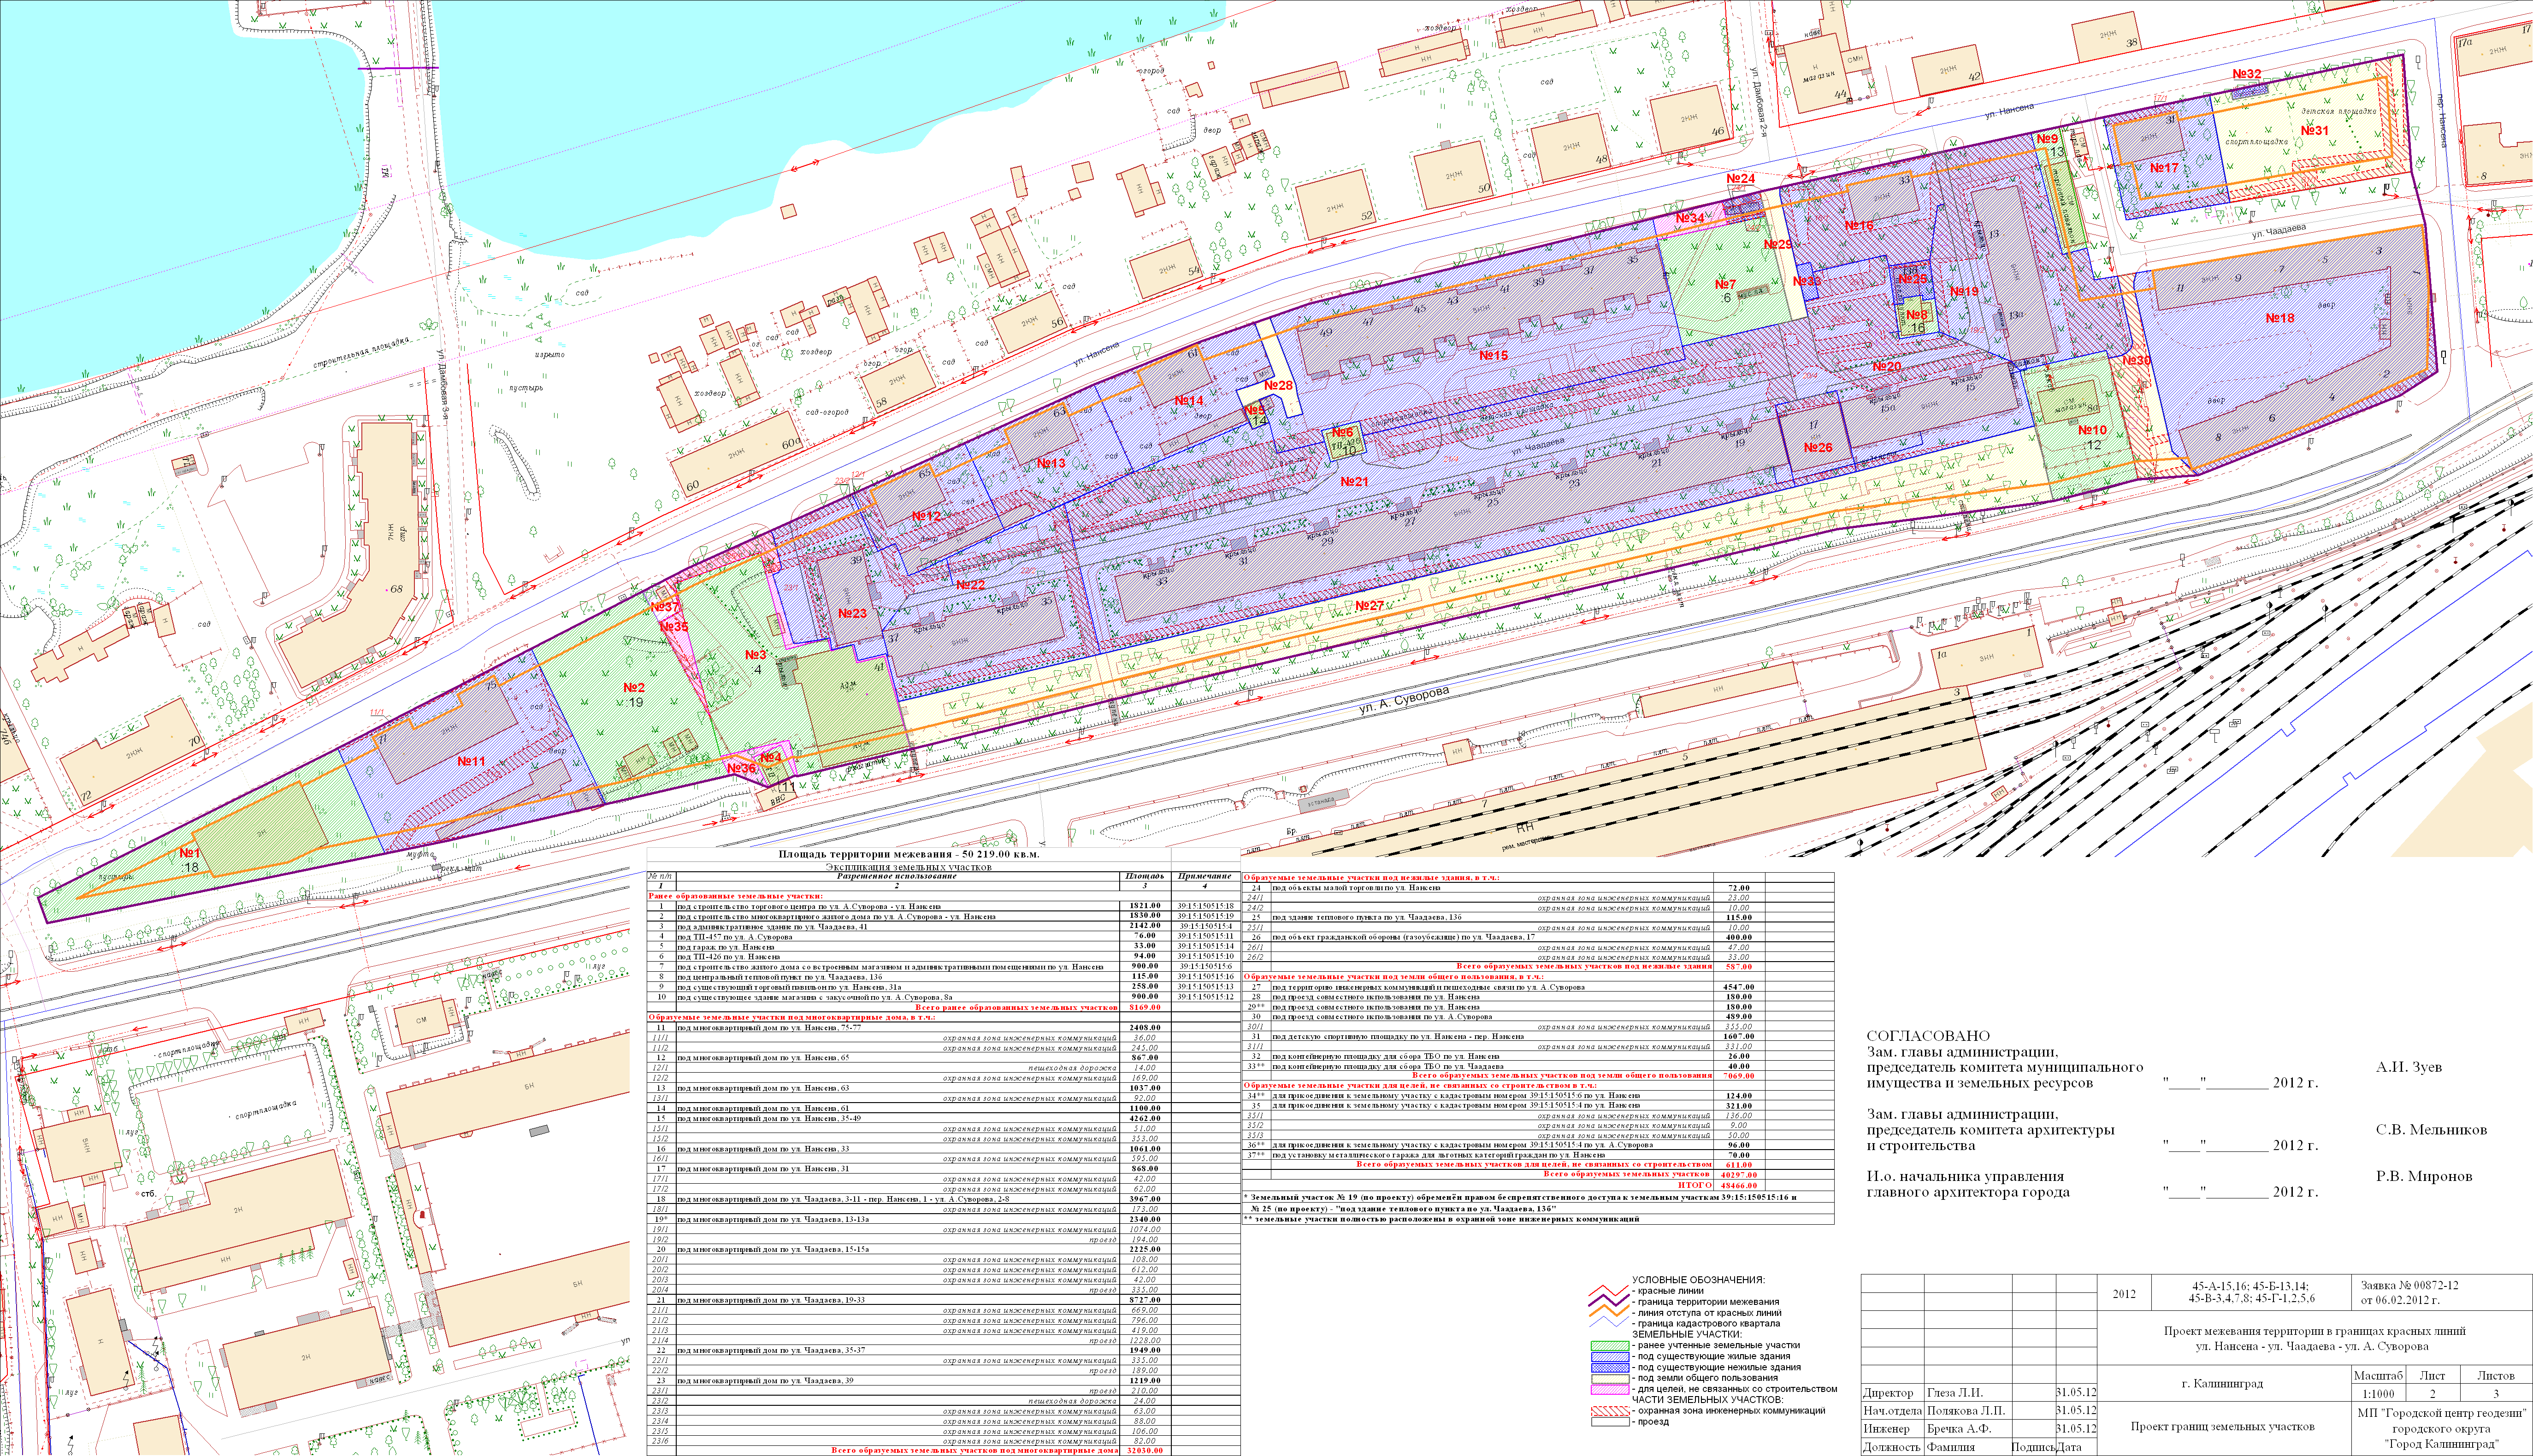Click parcel label №31 near the sports ground
Viewport: 2533px width, 1456px height.
pyautogui.click(x=2314, y=131)
